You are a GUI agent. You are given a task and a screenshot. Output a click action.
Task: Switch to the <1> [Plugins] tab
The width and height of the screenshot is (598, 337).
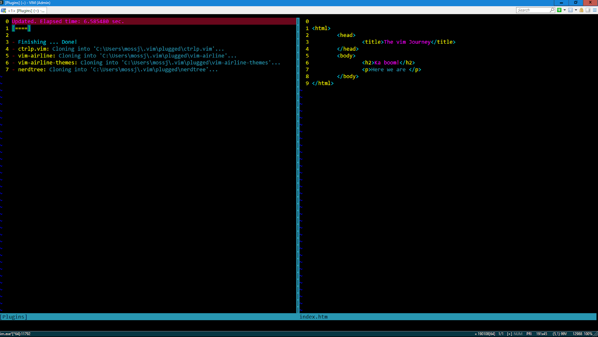click(26, 10)
